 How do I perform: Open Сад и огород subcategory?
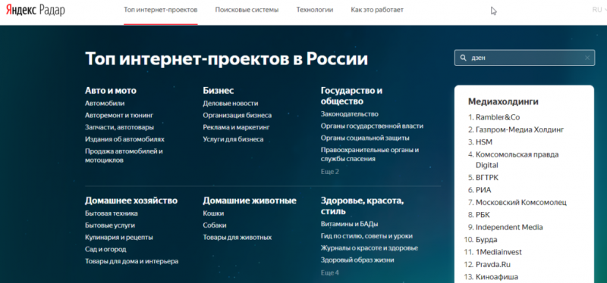pyautogui.click(x=105, y=249)
